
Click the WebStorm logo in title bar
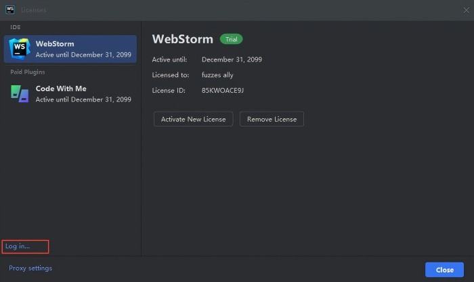pos(10,9)
